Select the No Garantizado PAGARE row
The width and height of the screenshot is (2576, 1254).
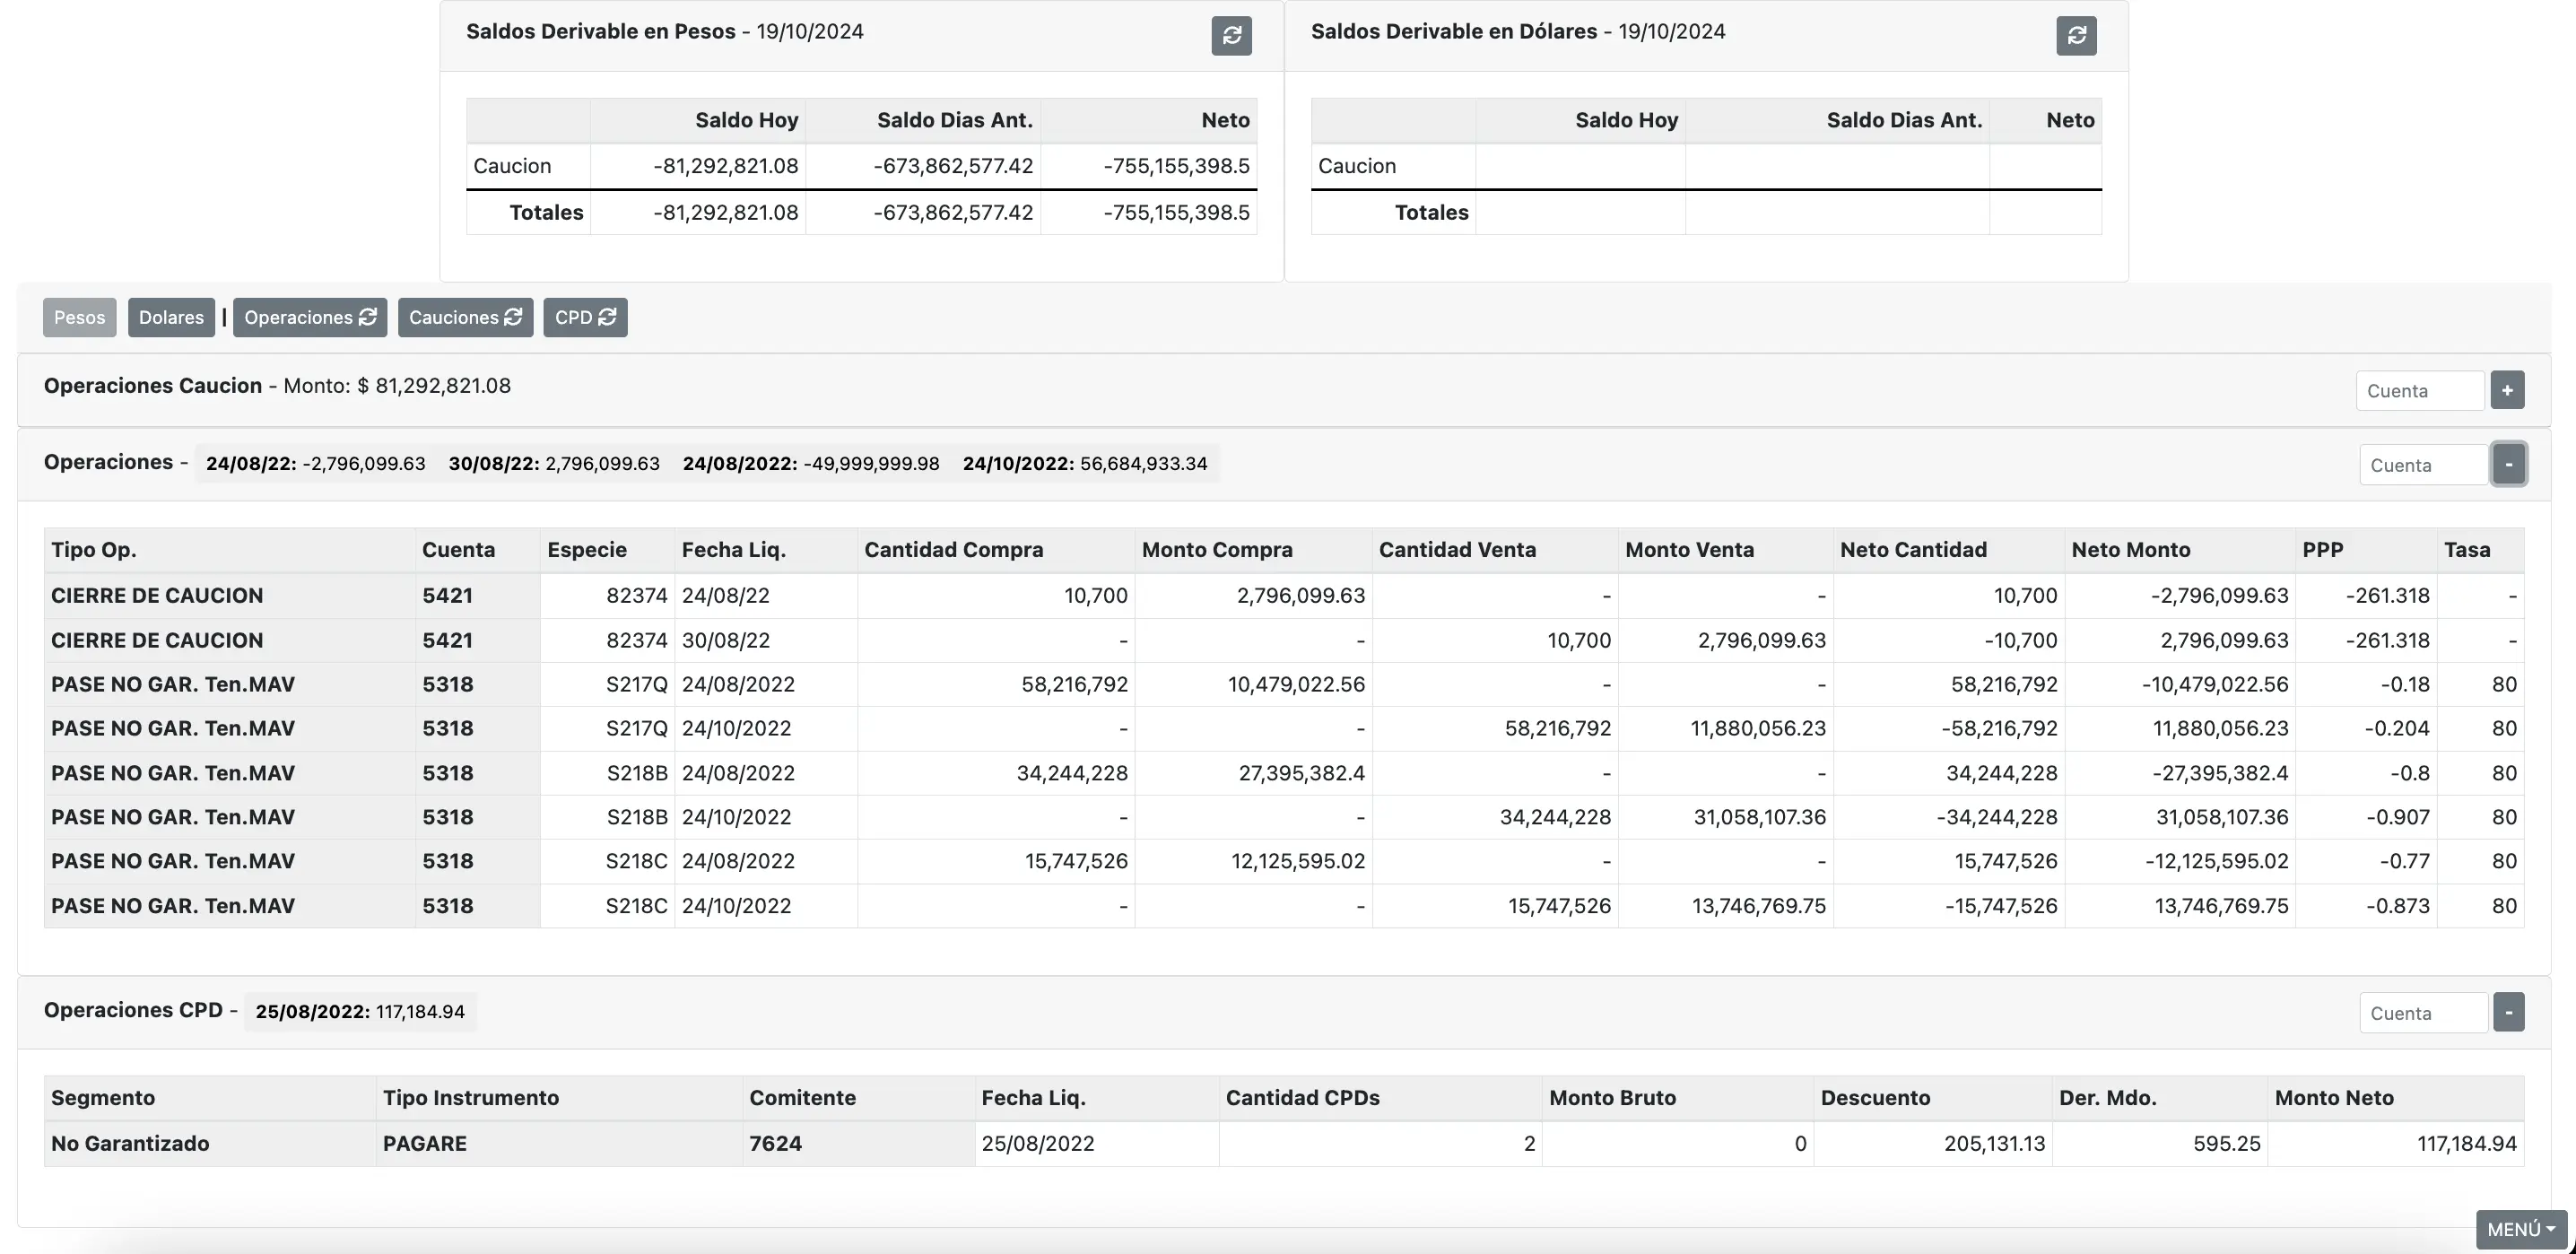click(x=130, y=1143)
